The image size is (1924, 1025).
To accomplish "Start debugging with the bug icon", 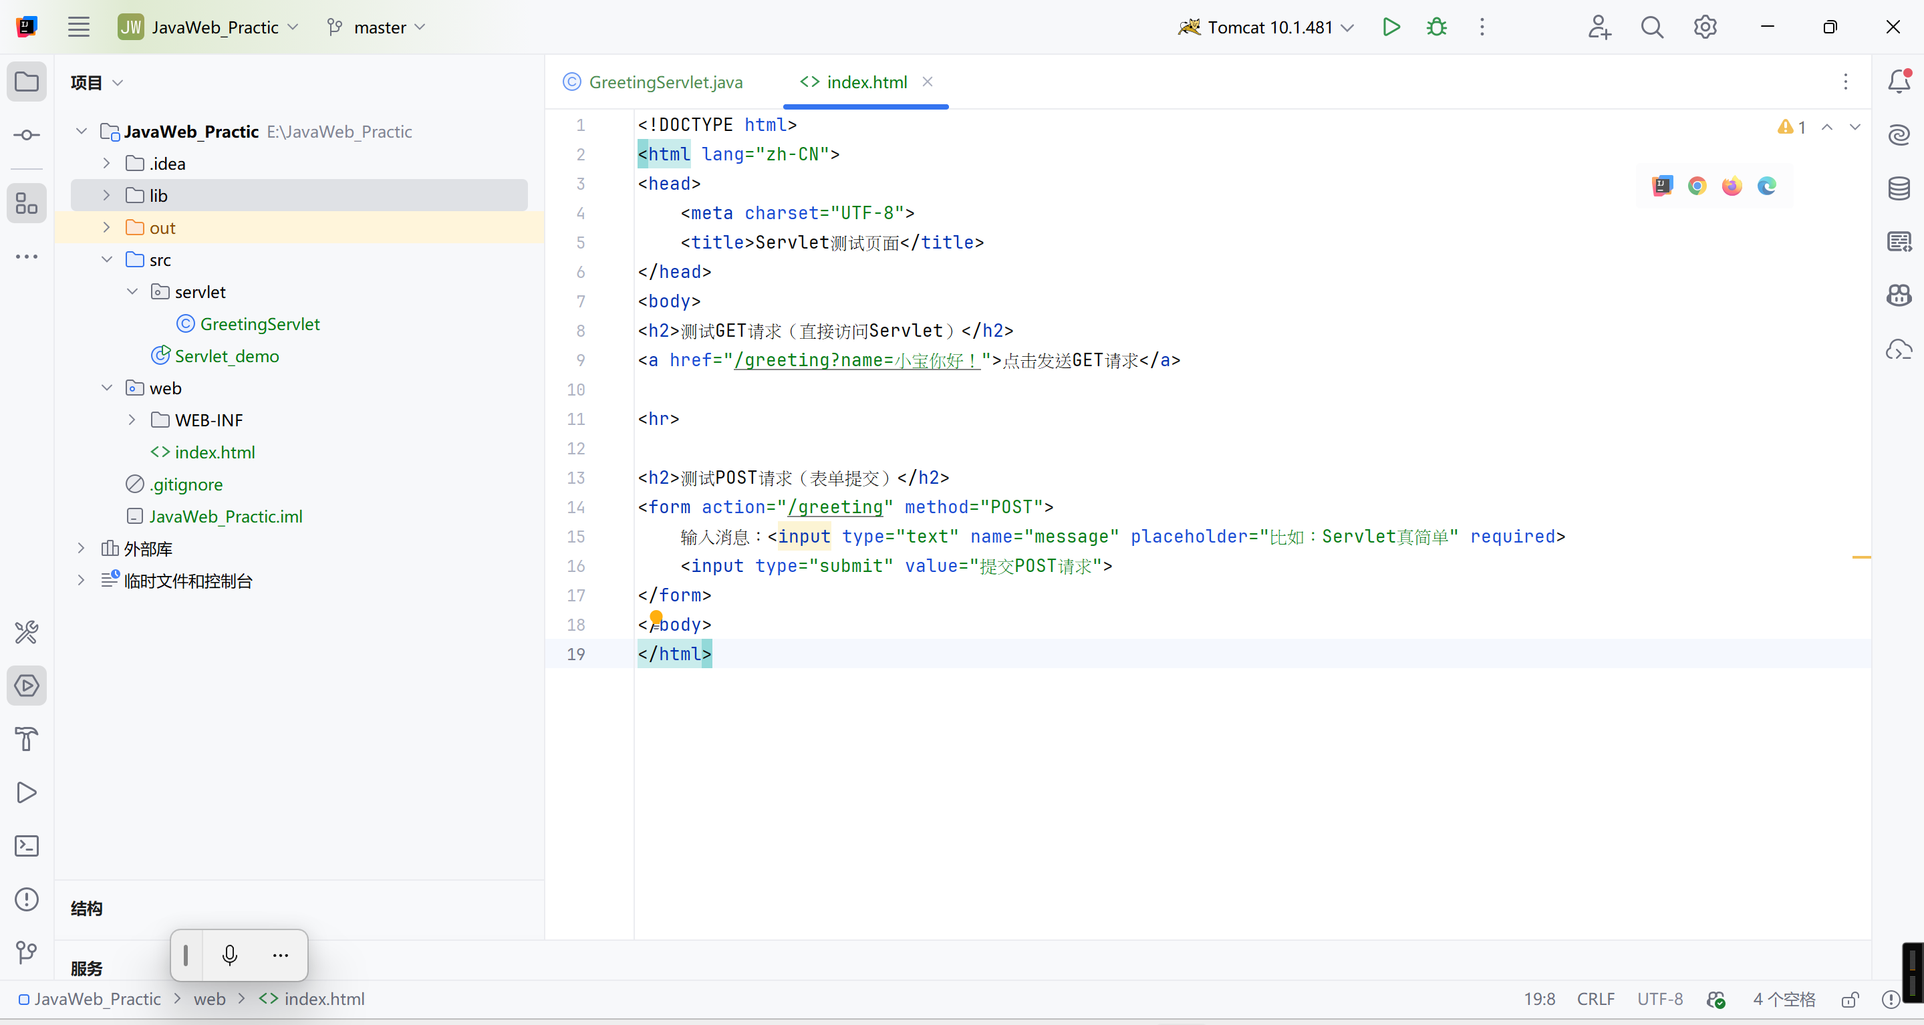I will (x=1436, y=27).
